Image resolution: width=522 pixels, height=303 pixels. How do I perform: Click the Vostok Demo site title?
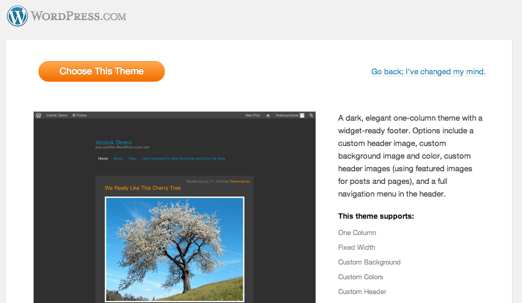(114, 142)
